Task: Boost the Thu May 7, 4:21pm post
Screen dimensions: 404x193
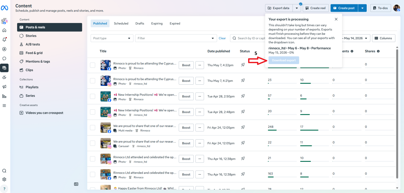Action: point(186,81)
